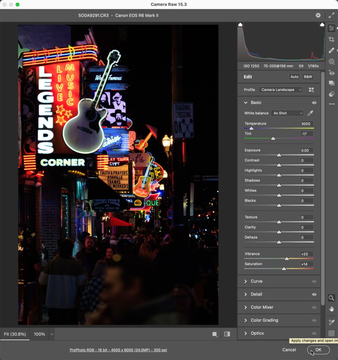Click the Contrast slider handle
338x360 pixels.
tap(279, 165)
